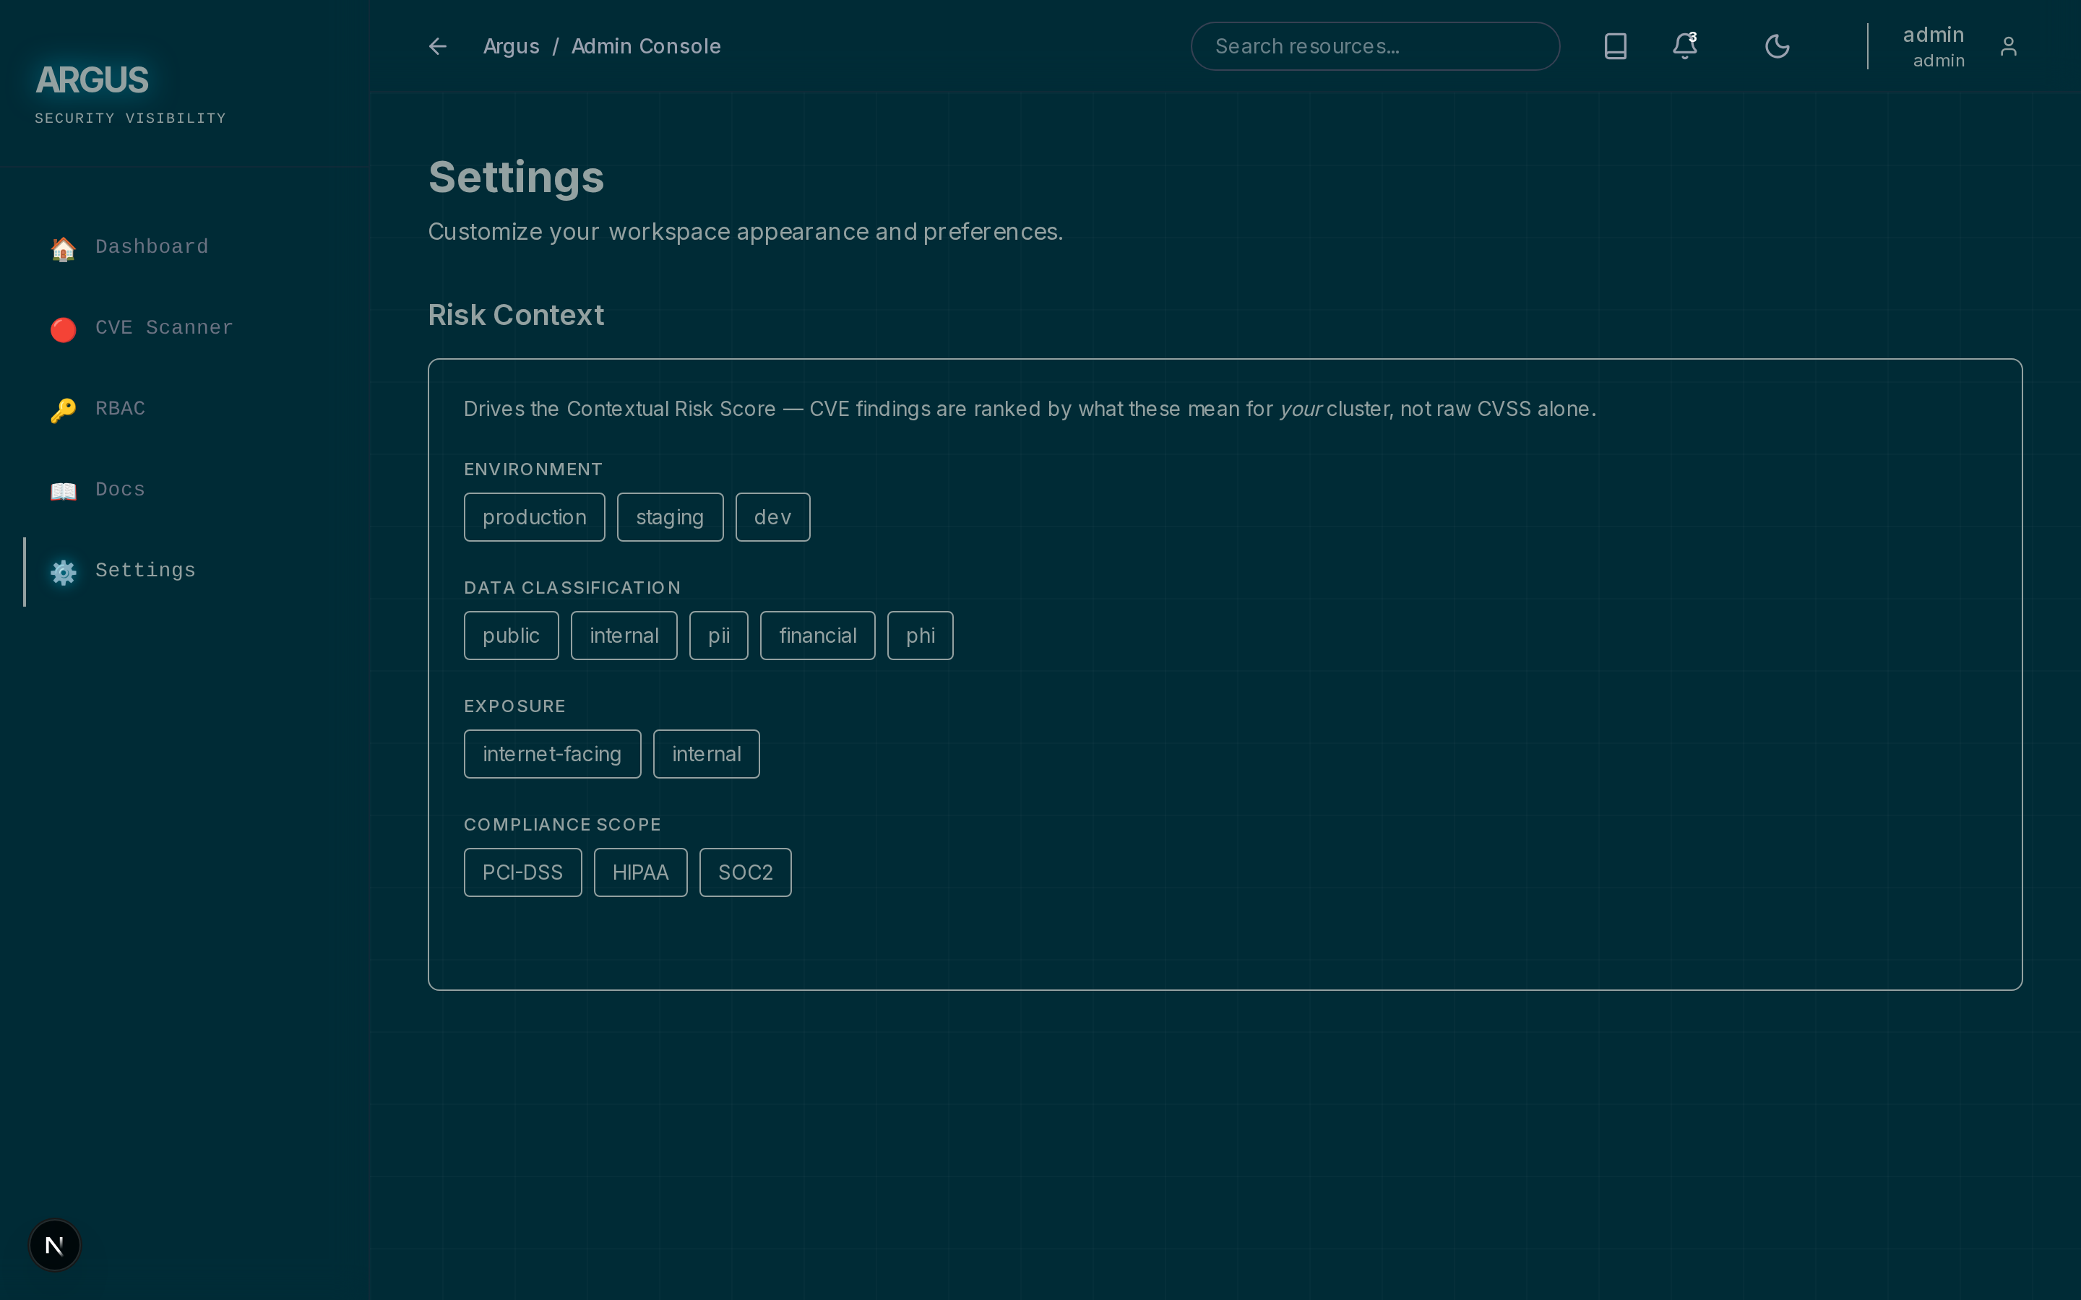Open Docs in sidebar
The height and width of the screenshot is (1300, 2081).
pyautogui.click(x=185, y=490)
